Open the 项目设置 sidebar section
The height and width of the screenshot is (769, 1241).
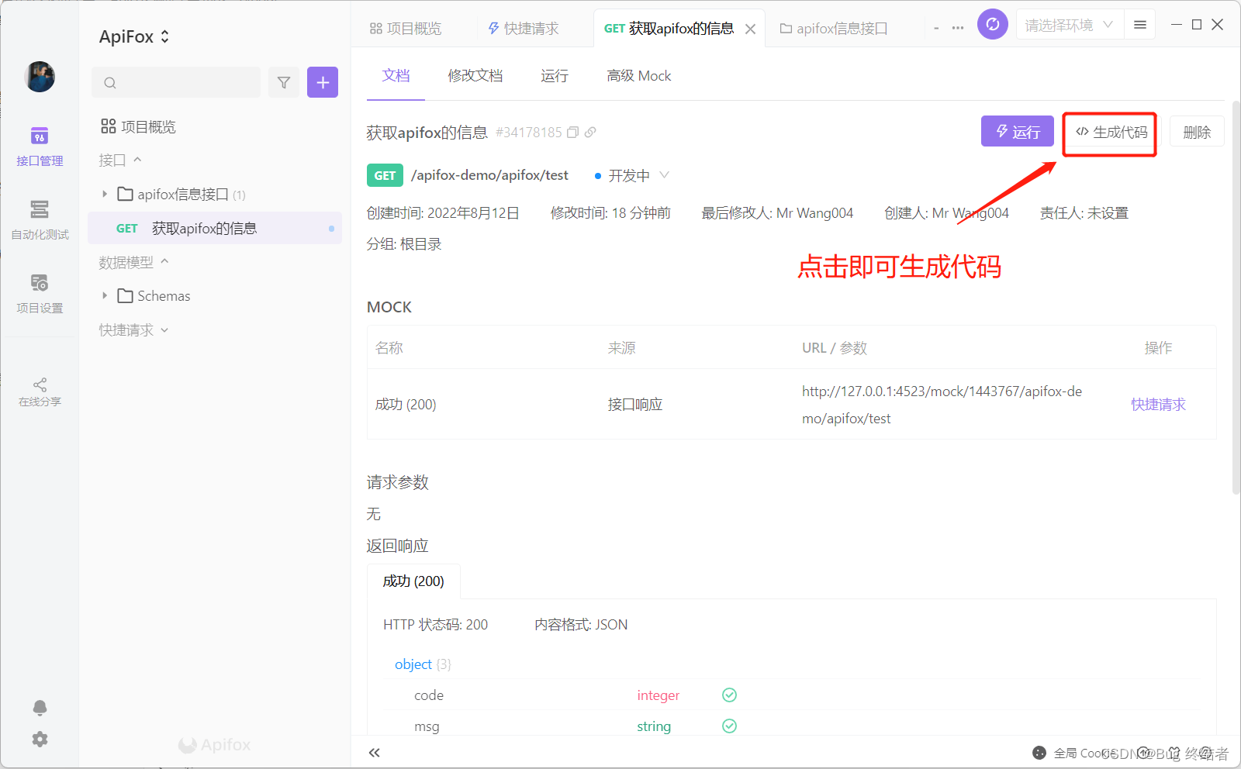[x=40, y=294]
